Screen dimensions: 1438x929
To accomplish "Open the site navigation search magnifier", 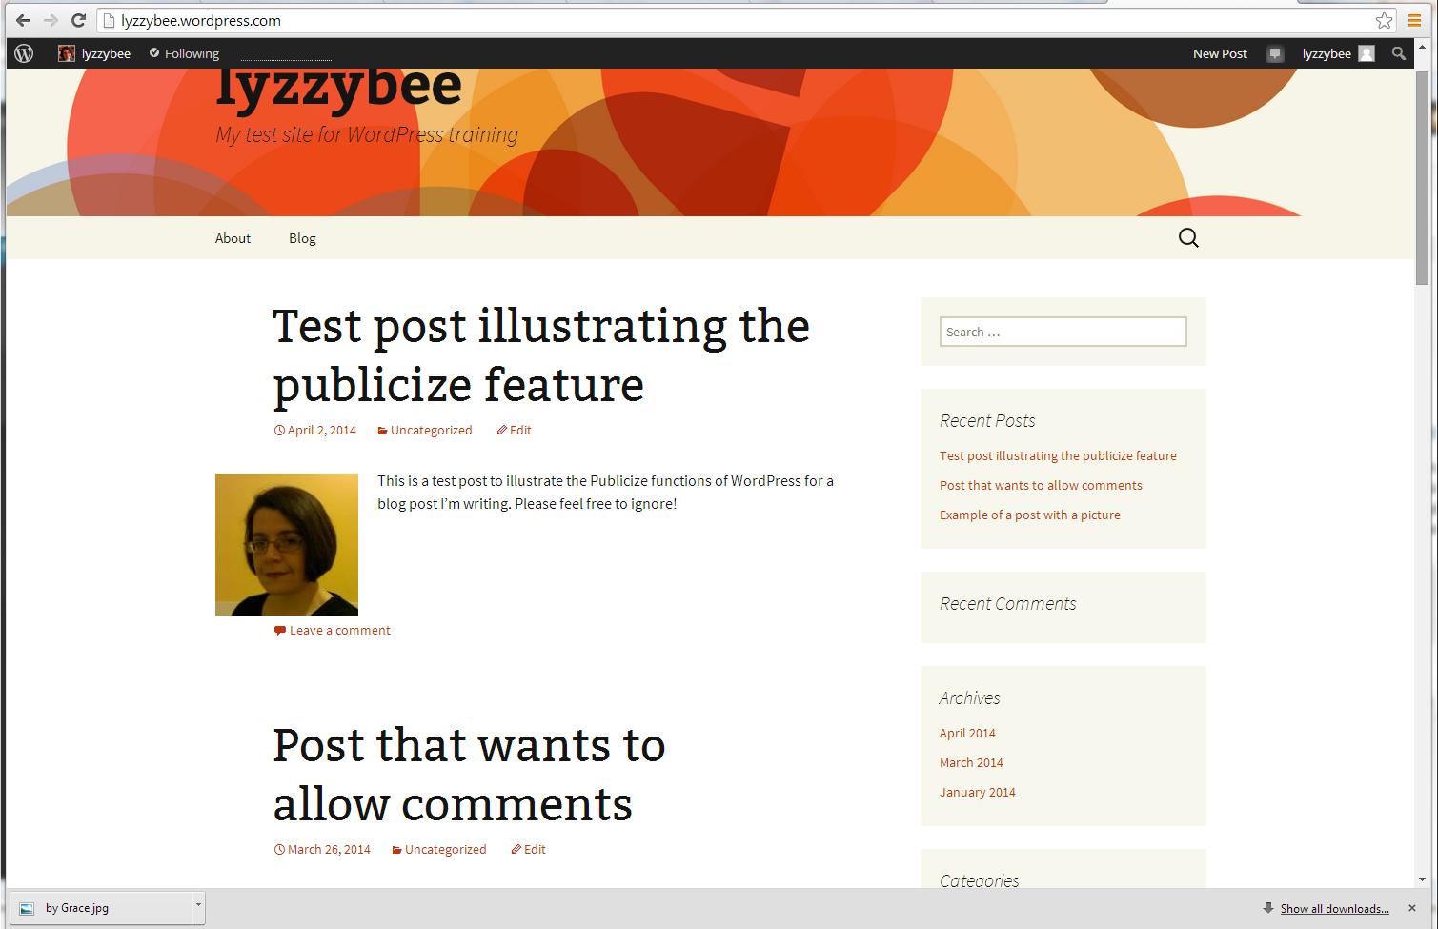I will (1188, 238).
